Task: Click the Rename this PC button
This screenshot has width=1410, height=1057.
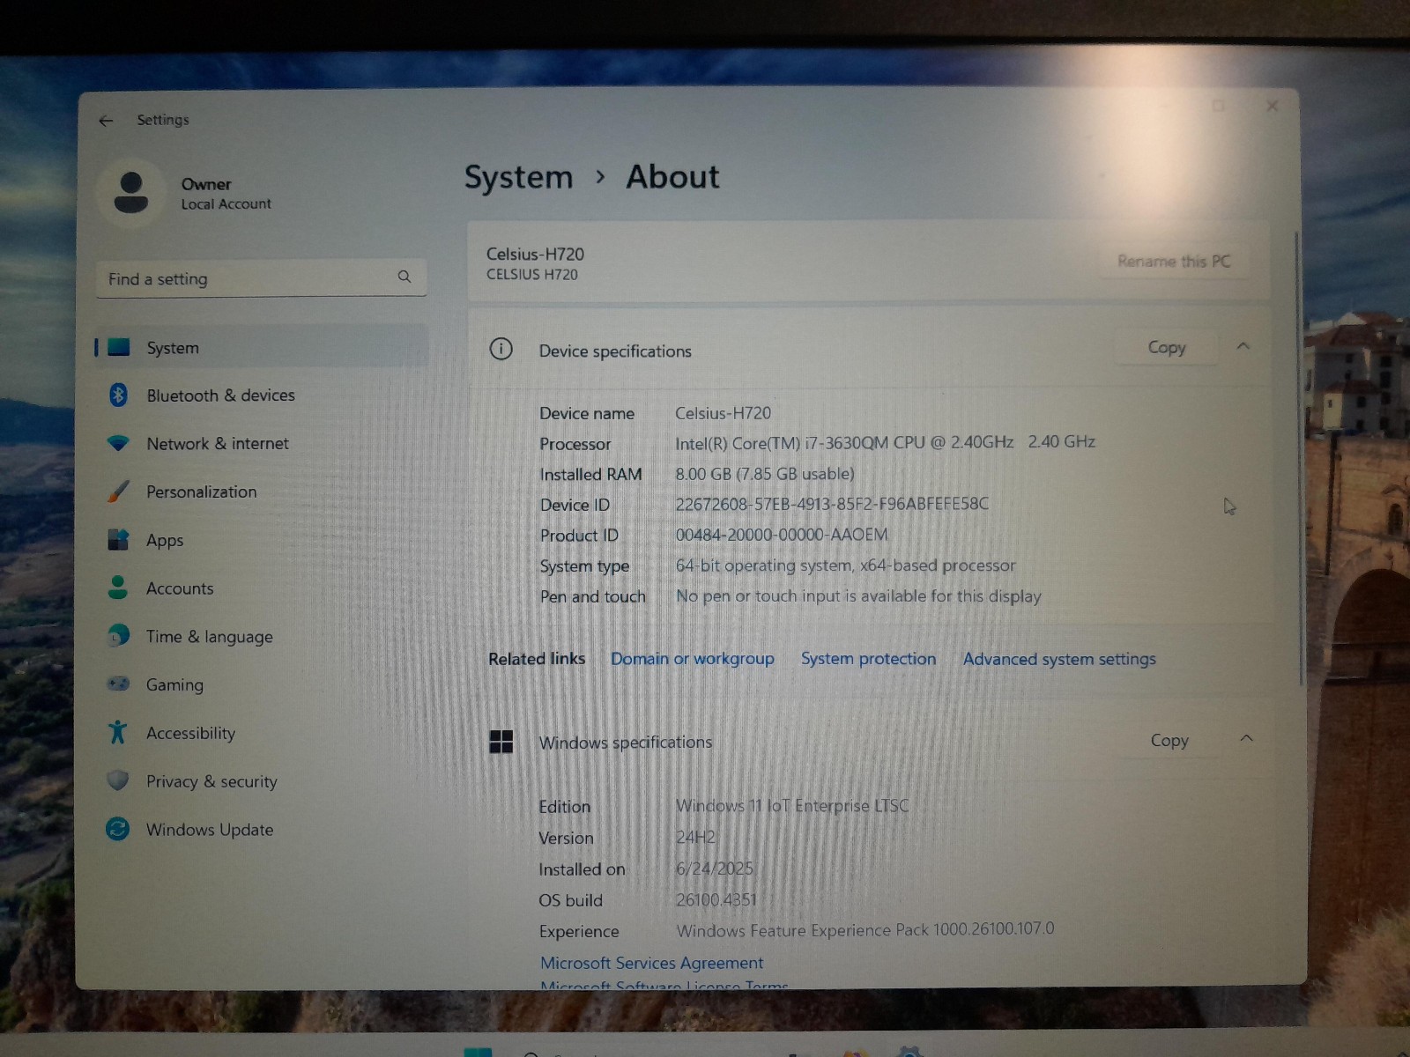Action: click(x=1174, y=261)
